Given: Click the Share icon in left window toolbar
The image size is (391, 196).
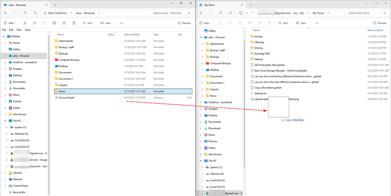Looking at the screenshot, I should point(64,23).
